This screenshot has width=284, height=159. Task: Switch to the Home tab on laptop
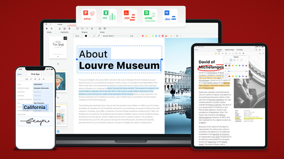pos(60,24)
